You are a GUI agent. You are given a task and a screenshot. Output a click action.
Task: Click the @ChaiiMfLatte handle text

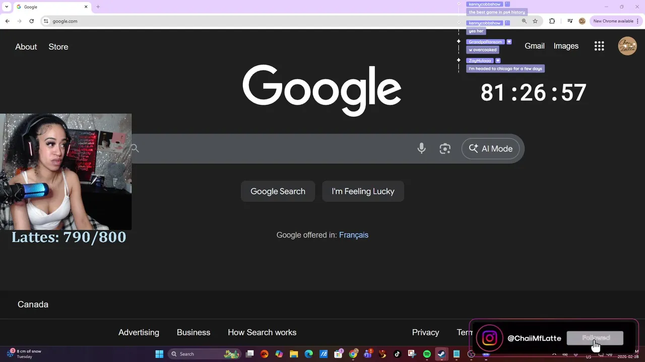point(534,338)
